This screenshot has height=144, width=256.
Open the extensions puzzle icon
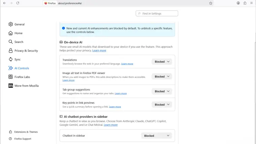pos(245,3)
